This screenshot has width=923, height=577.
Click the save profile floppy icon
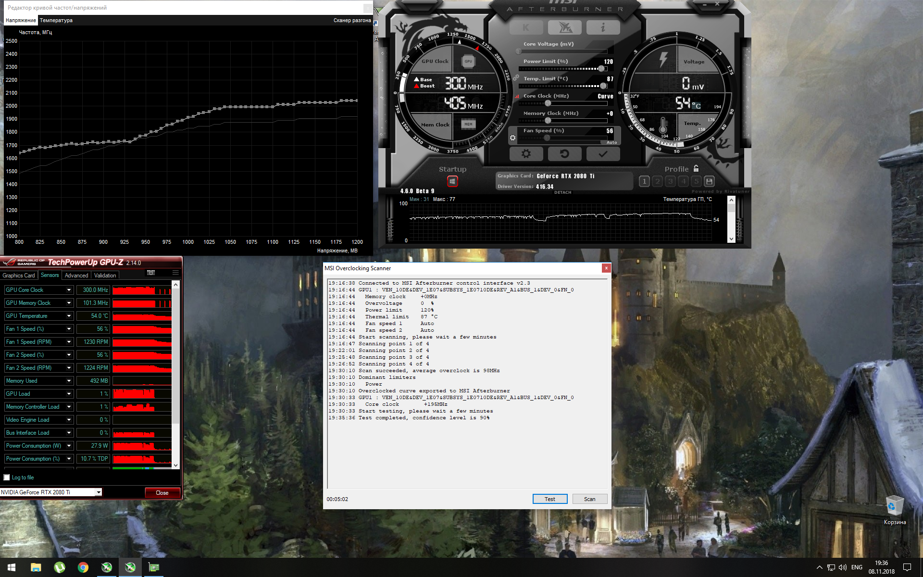[x=709, y=181]
